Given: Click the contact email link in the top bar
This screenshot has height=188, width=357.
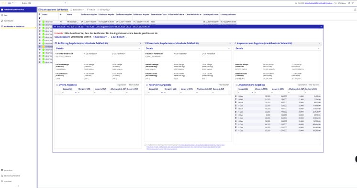Looking at the screenshot, I should [319, 3].
